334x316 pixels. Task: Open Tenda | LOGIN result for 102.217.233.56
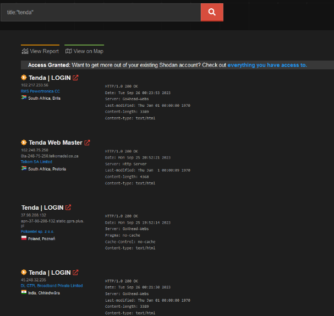pos(50,78)
